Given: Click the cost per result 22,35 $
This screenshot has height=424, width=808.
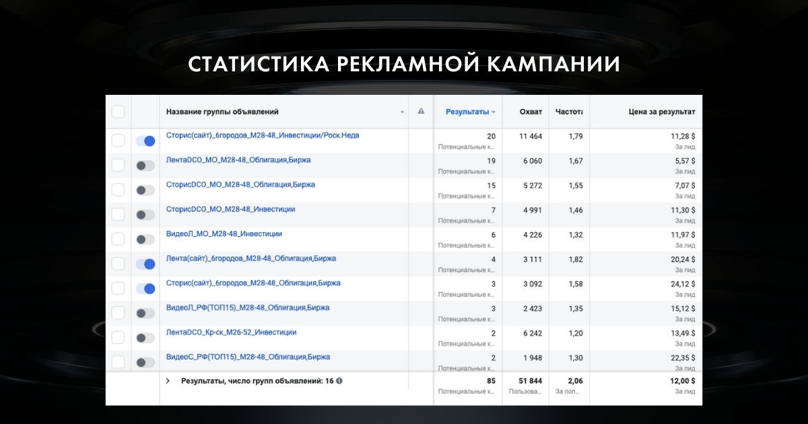Looking at the screenshot, I should [x=681, y=357].
